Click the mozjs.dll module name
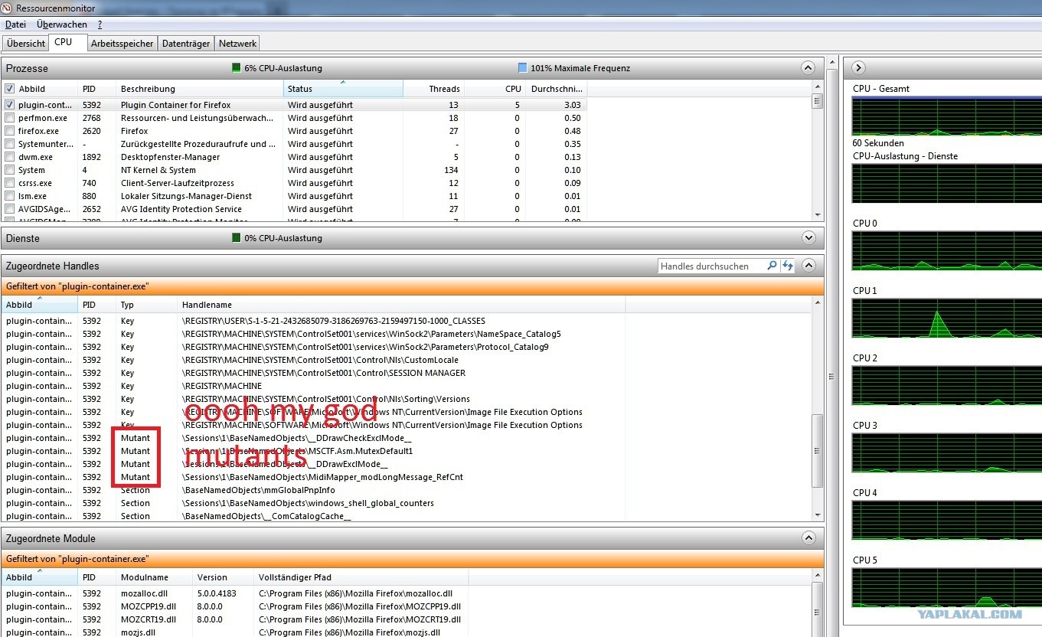1042x637 pixels. (x=139, y=632)
